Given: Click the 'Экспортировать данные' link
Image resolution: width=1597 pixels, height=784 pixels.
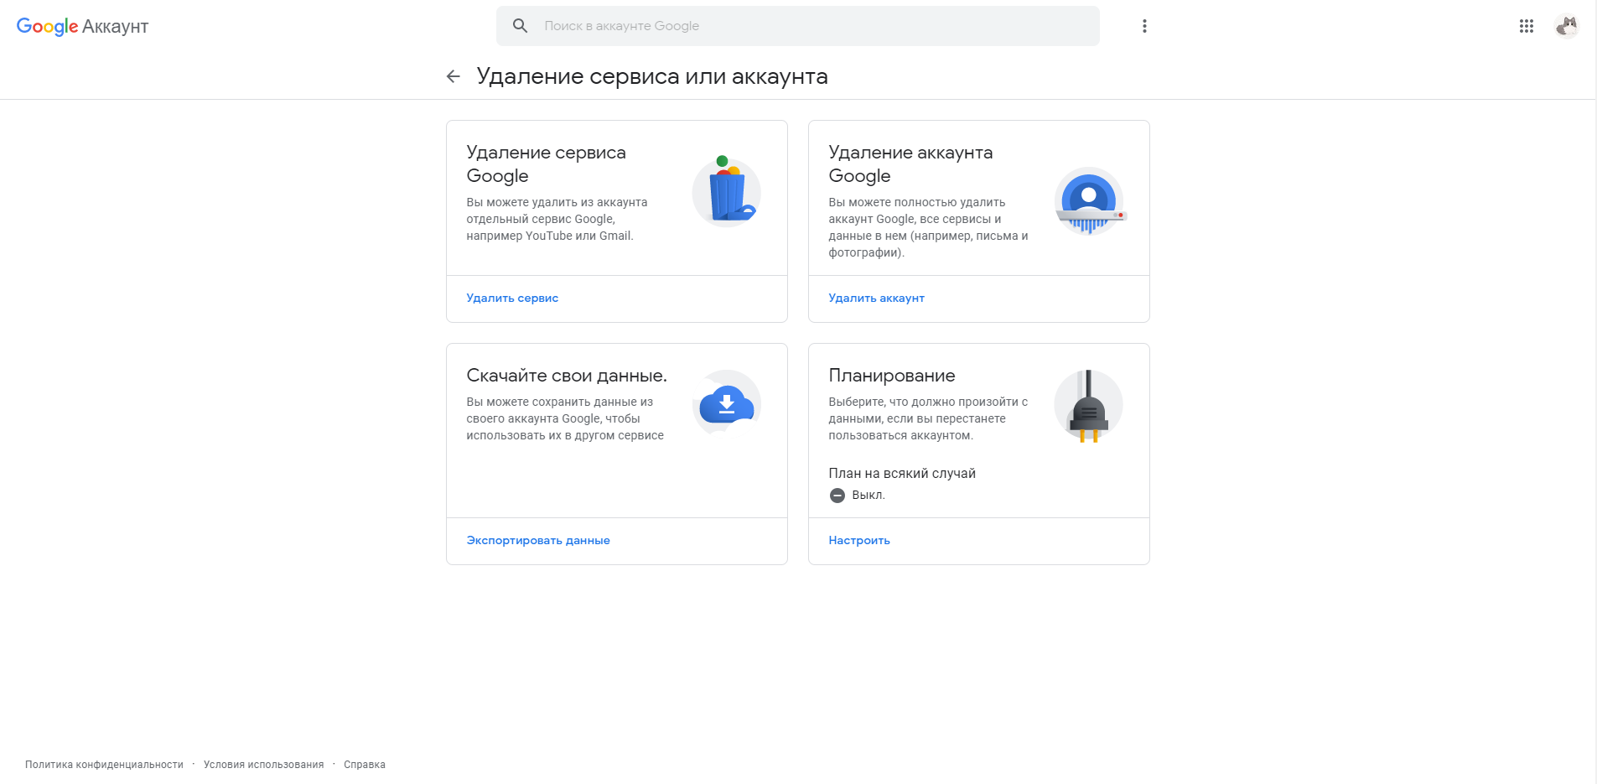Looking at the screenshot, I should coord(538,541).
